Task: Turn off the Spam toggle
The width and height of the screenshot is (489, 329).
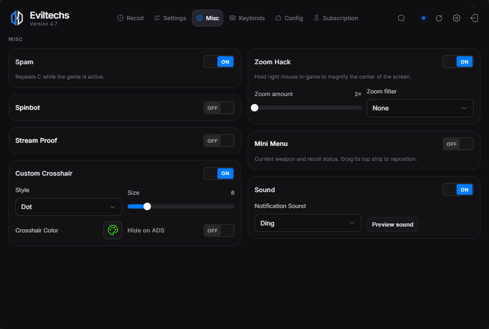Action: pos(219,62)
